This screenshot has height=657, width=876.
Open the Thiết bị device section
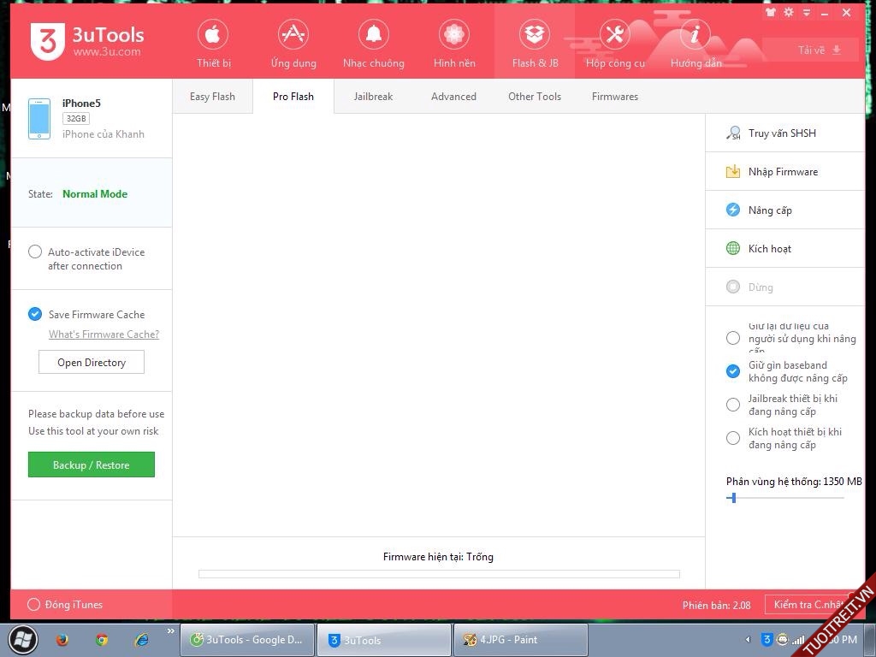(213, 44)
